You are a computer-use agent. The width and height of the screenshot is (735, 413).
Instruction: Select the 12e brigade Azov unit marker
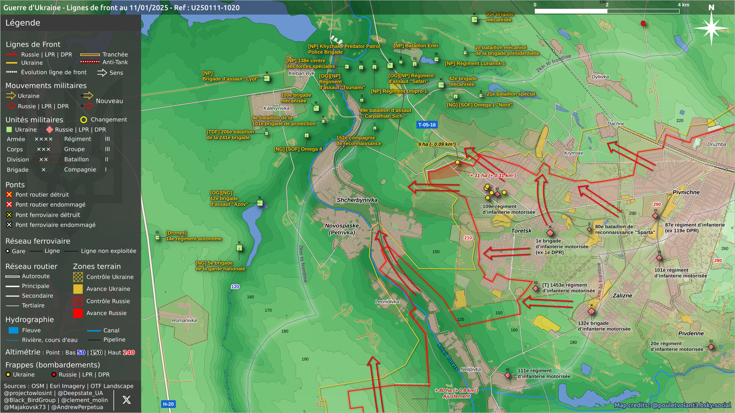(x=260, y=203)
